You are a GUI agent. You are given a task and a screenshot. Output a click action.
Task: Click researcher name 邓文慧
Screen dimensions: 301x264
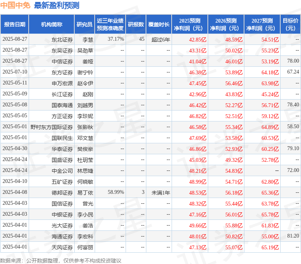tap(85, 138)
